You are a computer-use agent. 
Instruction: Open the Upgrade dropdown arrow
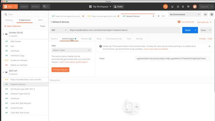212,7
